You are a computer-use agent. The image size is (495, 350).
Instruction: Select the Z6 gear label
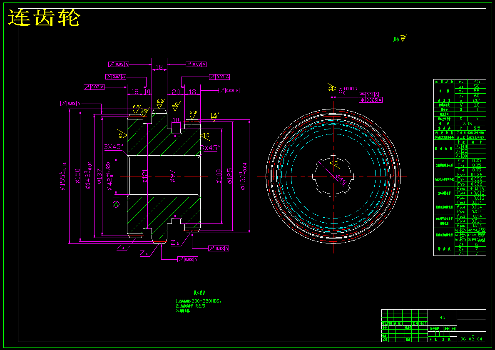(144, 253)
